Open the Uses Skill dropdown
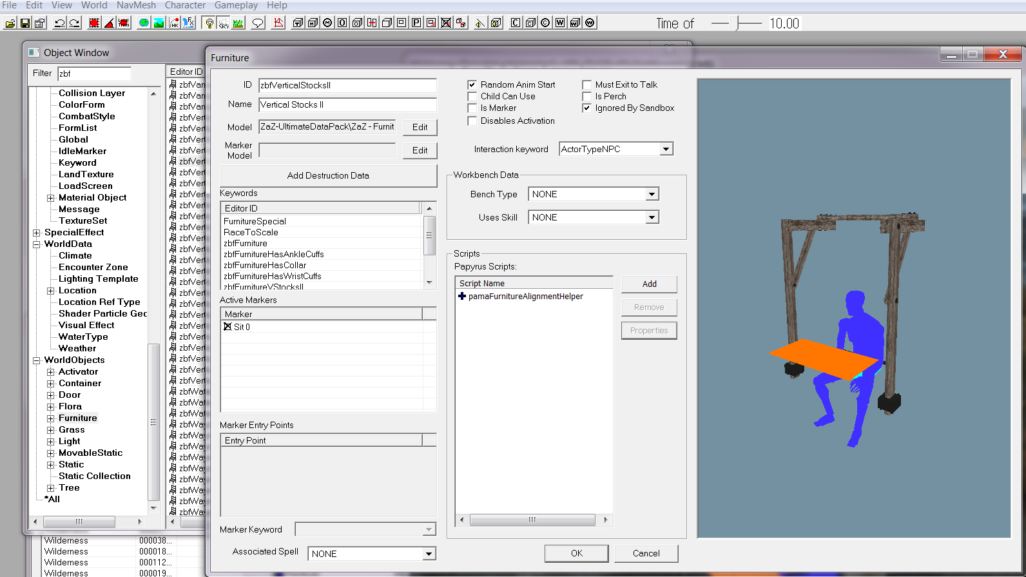 (652, 217)
